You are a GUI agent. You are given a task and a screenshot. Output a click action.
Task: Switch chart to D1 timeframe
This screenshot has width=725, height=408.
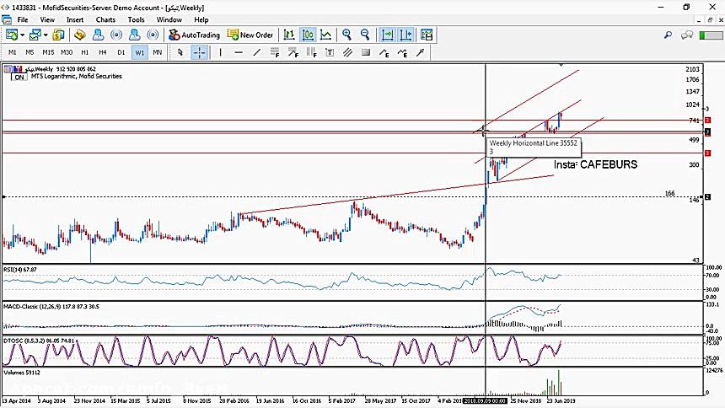click(121, 52)
